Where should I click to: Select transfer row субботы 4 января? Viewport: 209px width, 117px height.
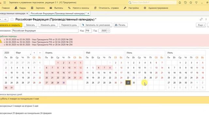coord(104,100)
